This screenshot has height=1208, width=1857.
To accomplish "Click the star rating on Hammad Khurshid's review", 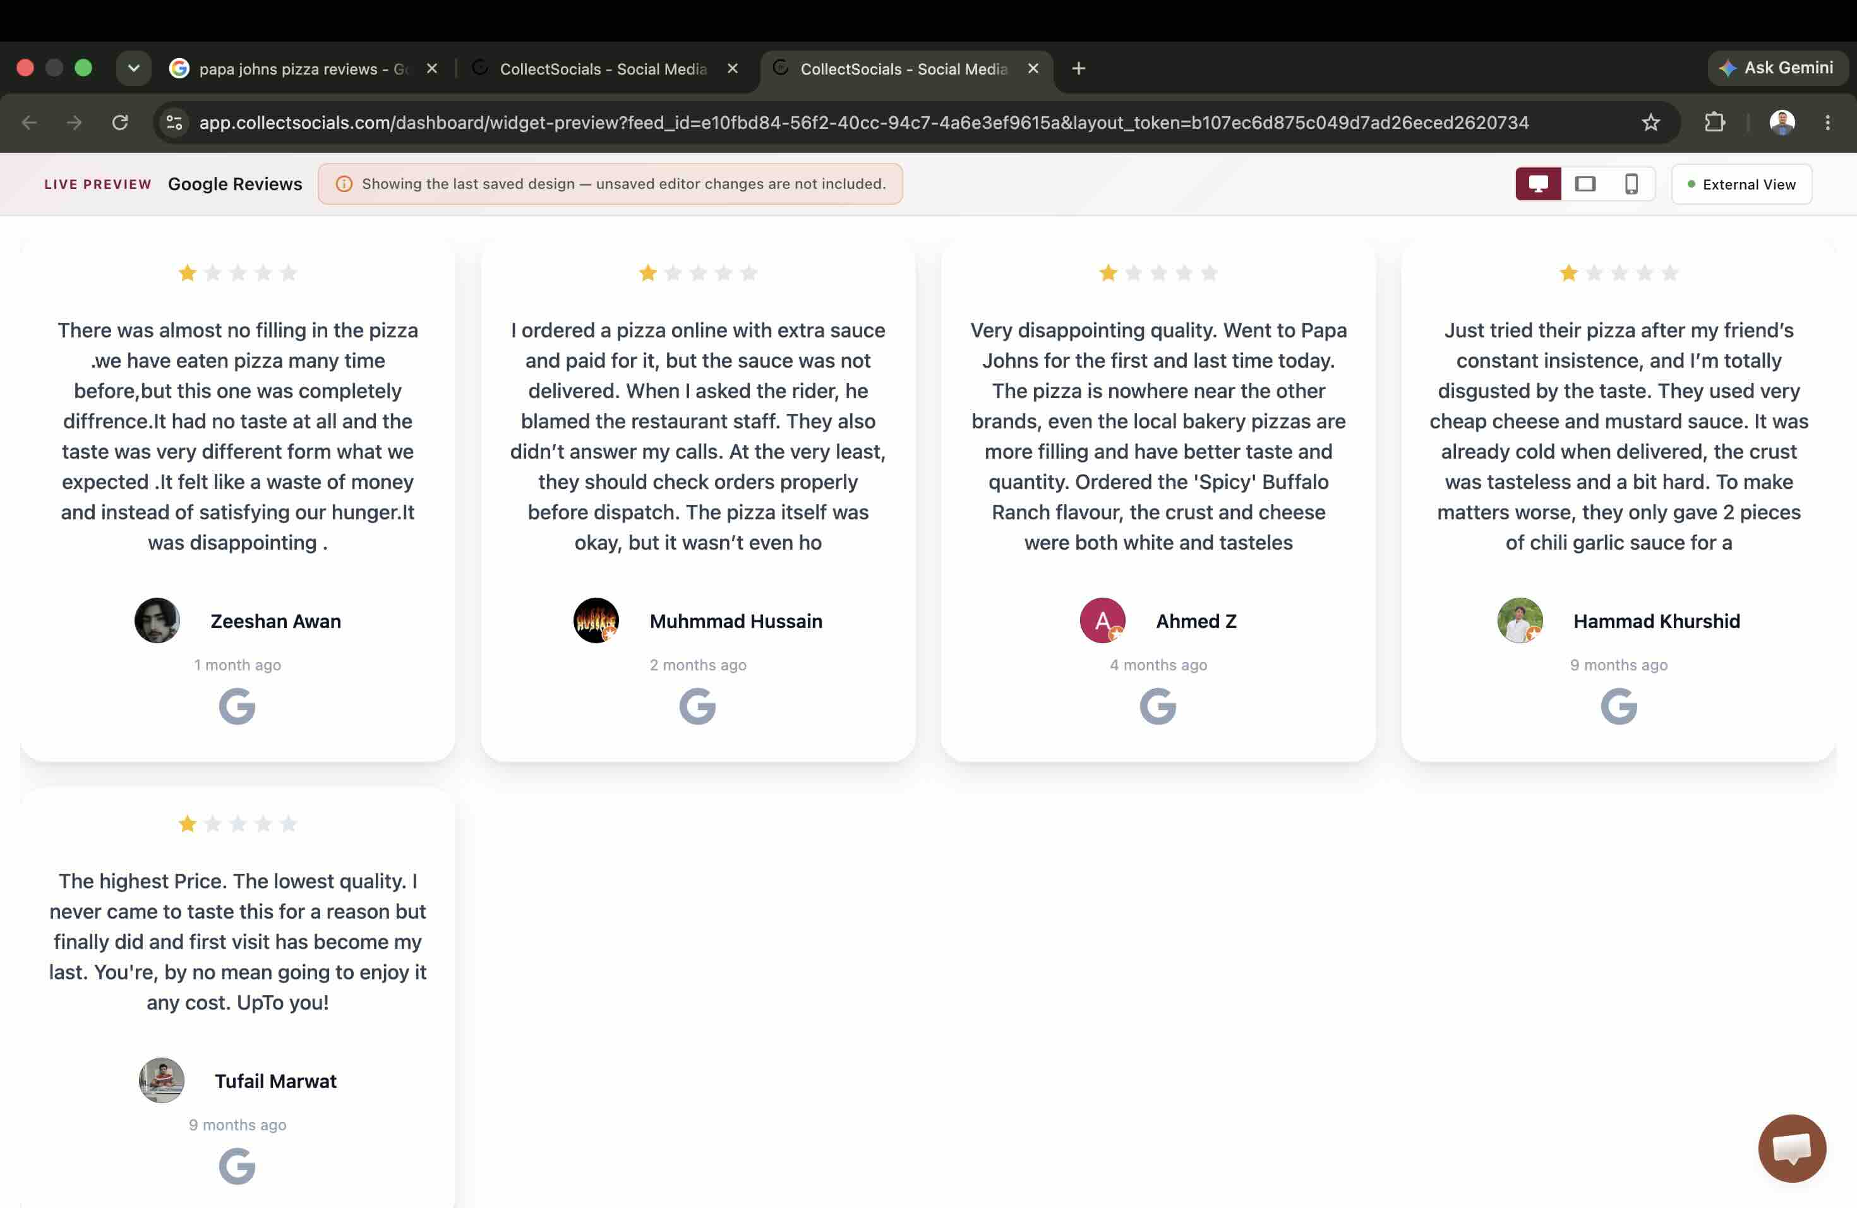I will tap(1619, 273).
